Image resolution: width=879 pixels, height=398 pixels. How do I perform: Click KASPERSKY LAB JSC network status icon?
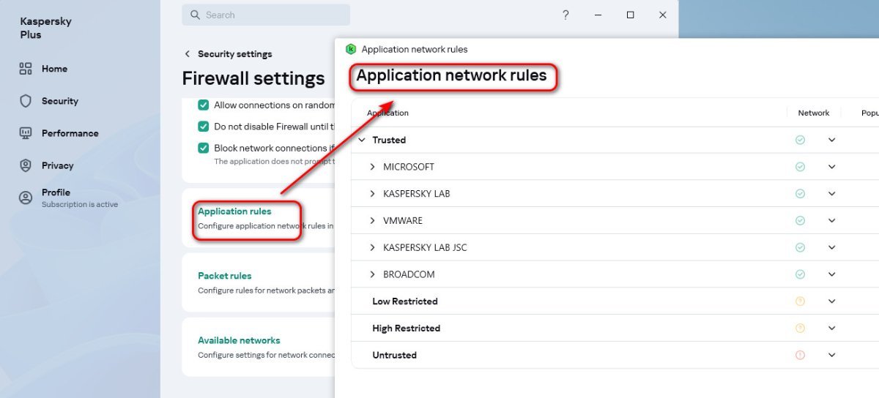tap(800, 247)
